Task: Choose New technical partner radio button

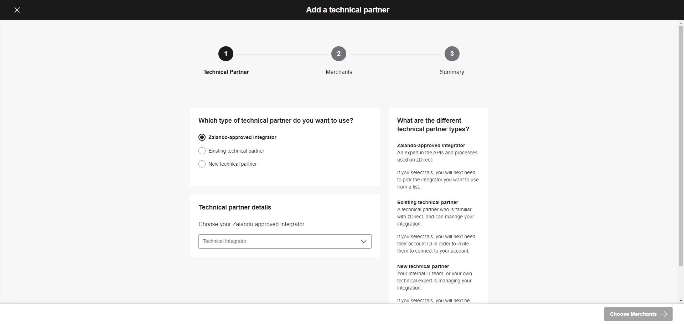Action: [202, 164]
